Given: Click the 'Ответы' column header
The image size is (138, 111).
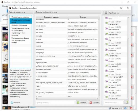Looking at the screenshot, I should coord(83,17).
